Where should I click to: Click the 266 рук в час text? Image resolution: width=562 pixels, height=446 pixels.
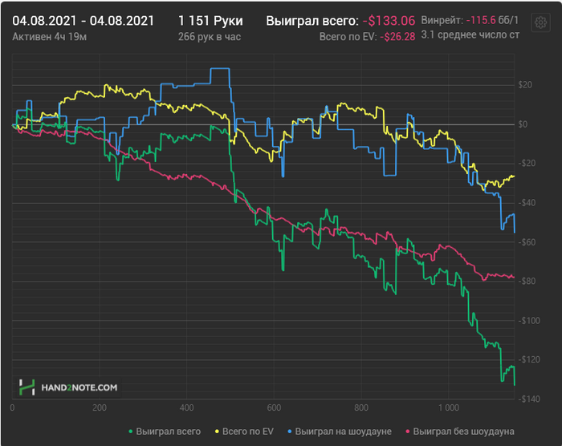[210, 37]
